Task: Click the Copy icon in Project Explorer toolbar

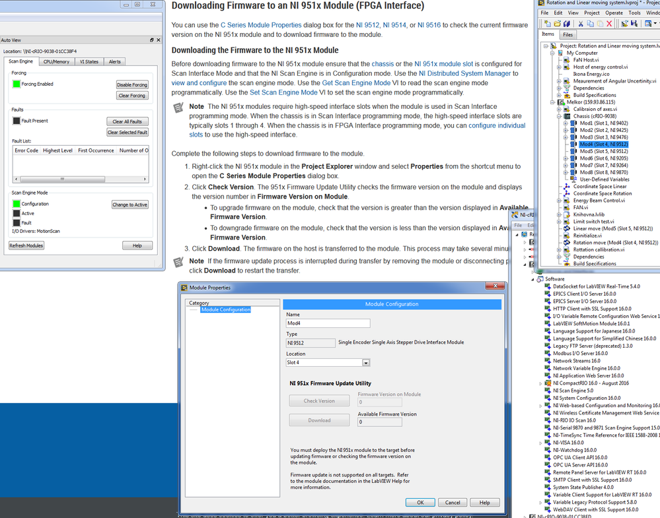Action: pyautogui.click(x=590, y=24)
